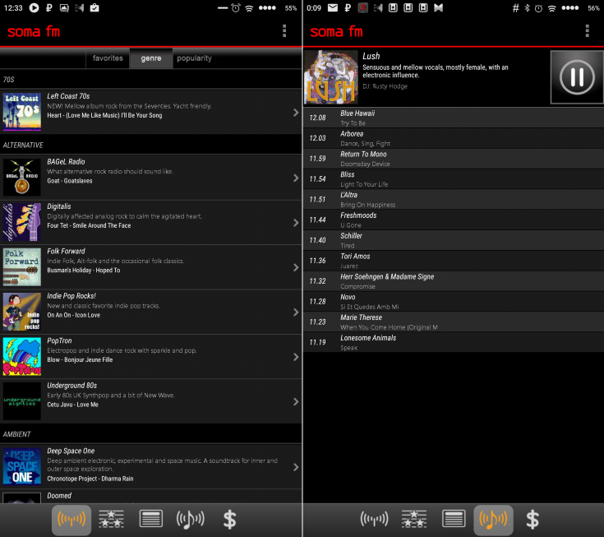Open Digitalis chevron arrow
This screenshot has width=604, height=537.
(x=296, y=222)
